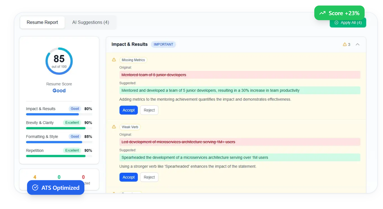Click the warning triangle beside Weak Verb
Screen dimensions: 383x209
tap(114, 127)
